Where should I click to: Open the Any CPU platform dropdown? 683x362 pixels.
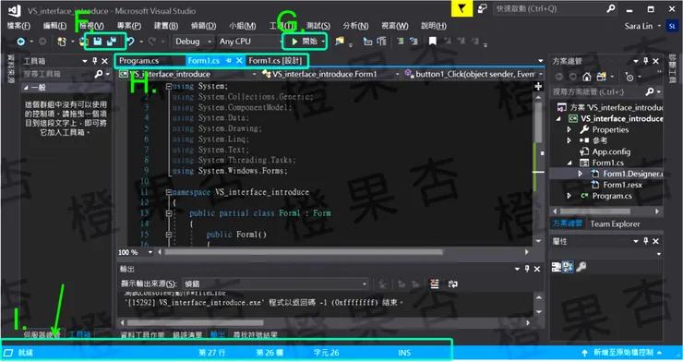(250, 42)
